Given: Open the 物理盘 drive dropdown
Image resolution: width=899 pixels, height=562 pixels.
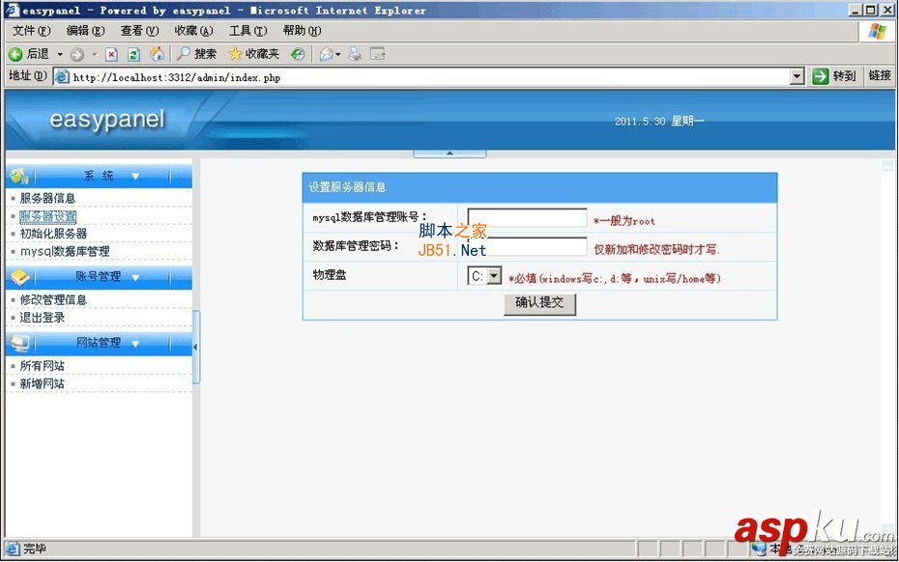Looking at the screenshot, I should (492, 275).
